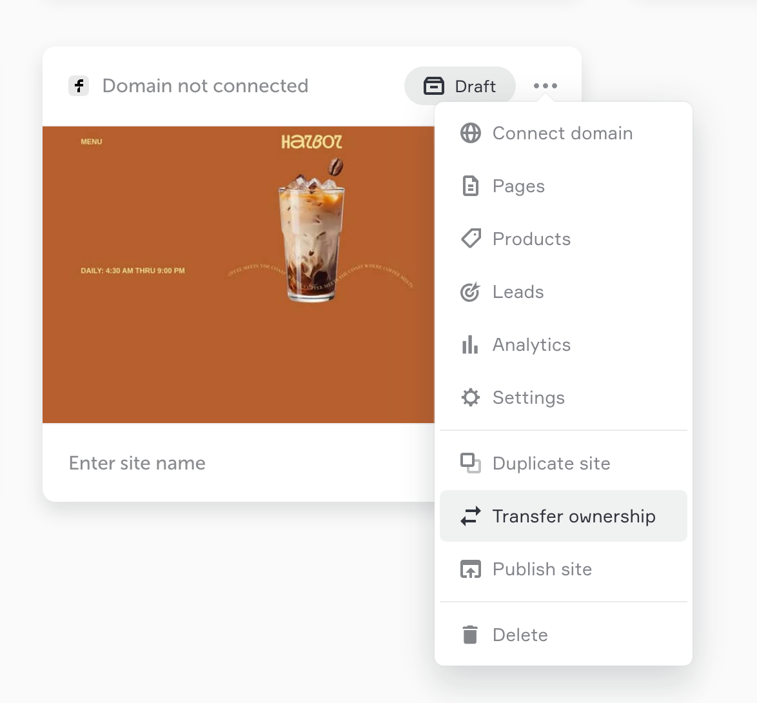Screen dimensions: 757x703
Task: Choose Connect domain text in menu
Action: (562, 134)
